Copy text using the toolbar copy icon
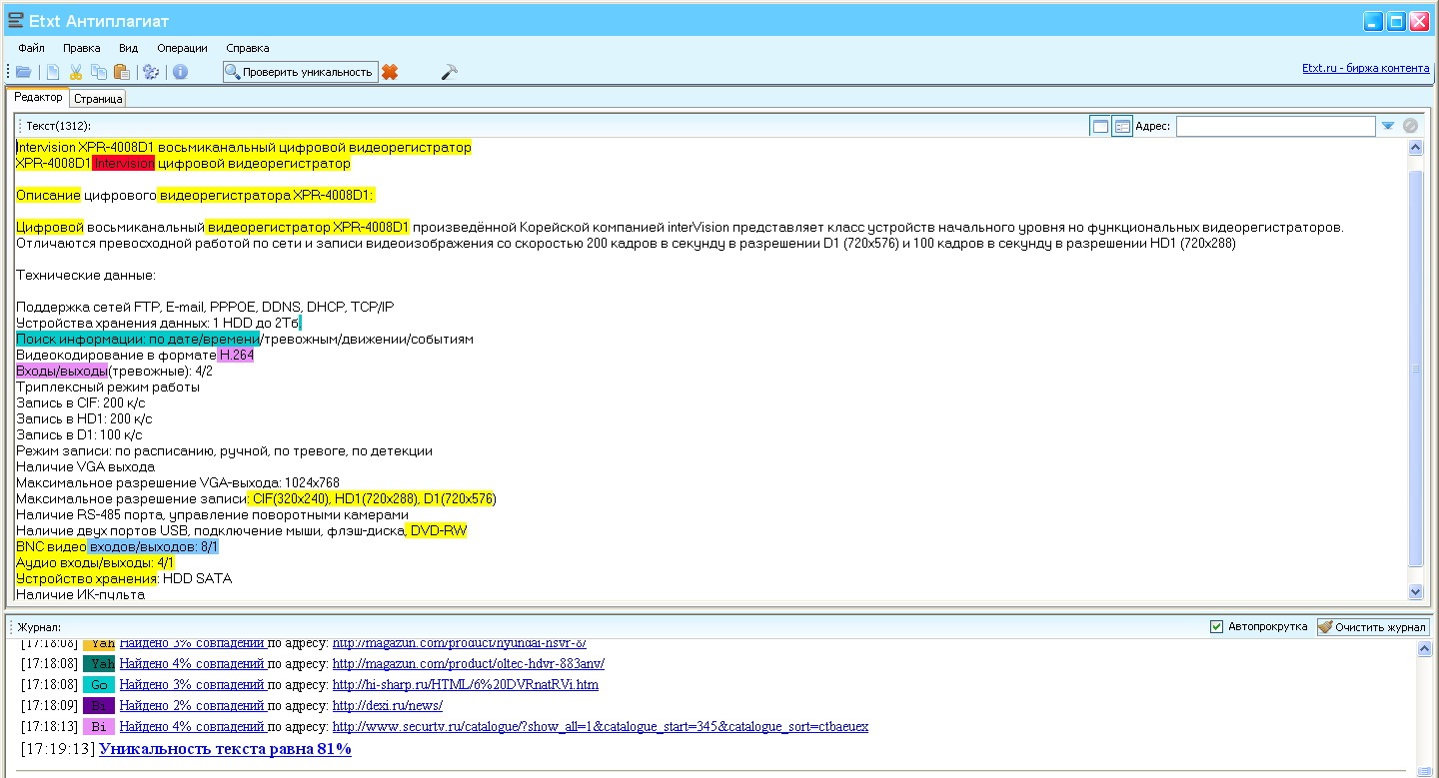Viewport: 1439px width, 778px height. click(x=98, y=72)
